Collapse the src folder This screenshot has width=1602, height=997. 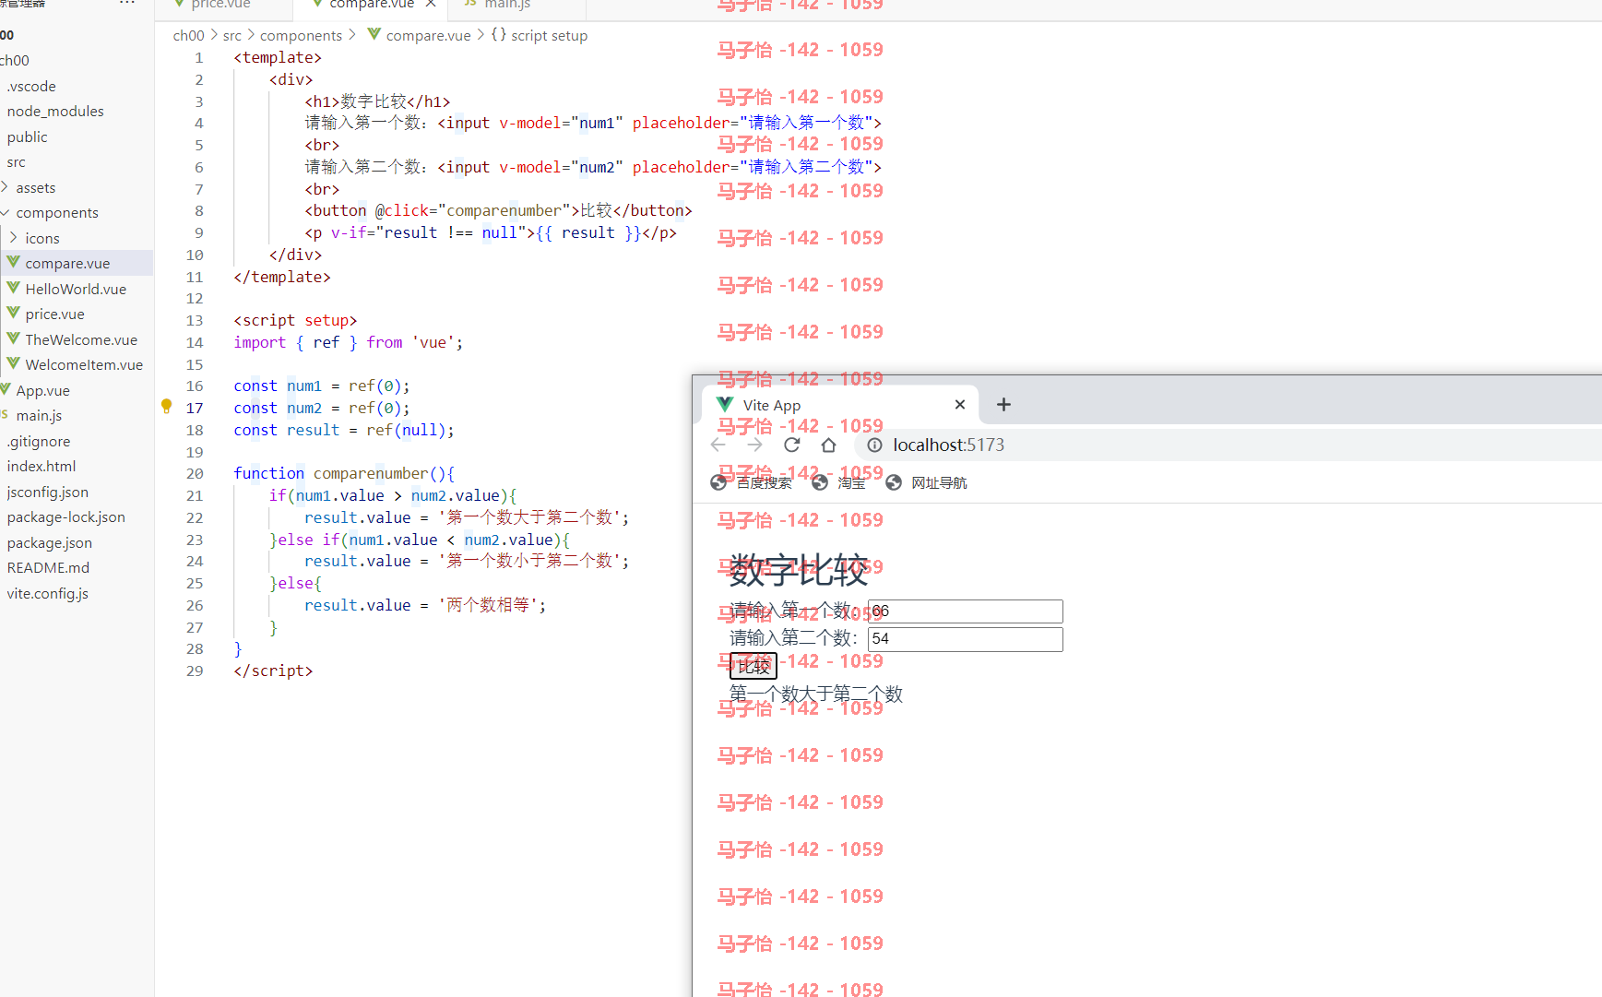(17, 161)
